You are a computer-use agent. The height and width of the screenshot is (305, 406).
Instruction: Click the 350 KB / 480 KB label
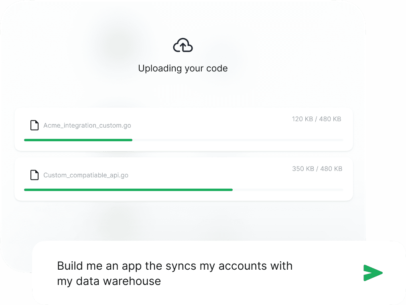point(317,169)
